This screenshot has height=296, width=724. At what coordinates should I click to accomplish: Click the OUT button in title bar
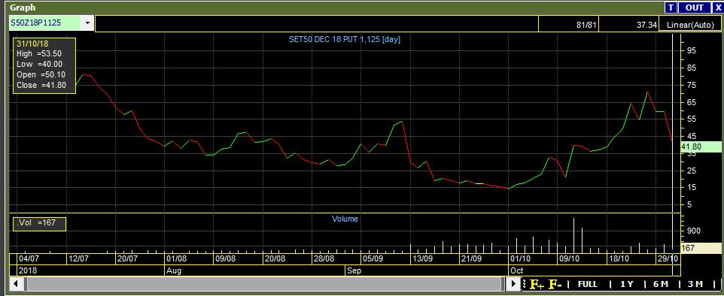coord(695,8)
